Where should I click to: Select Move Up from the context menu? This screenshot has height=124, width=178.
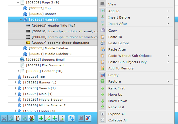click(x=136, y=95)
